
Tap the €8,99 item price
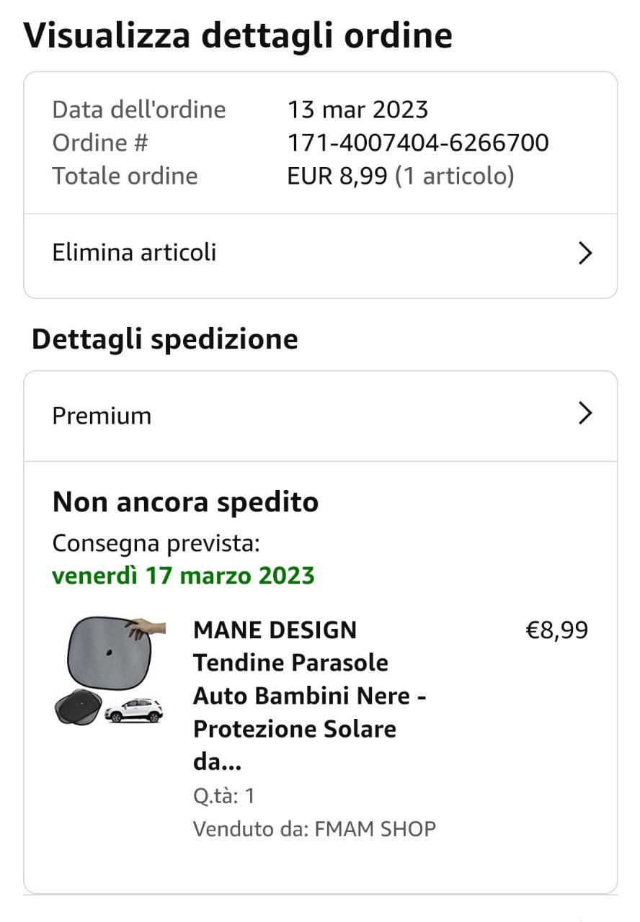556,630
